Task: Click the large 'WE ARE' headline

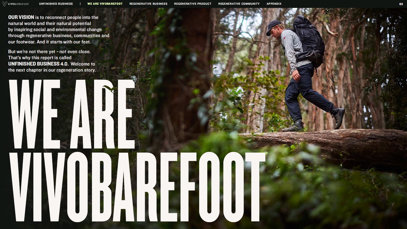Action: 72,114
